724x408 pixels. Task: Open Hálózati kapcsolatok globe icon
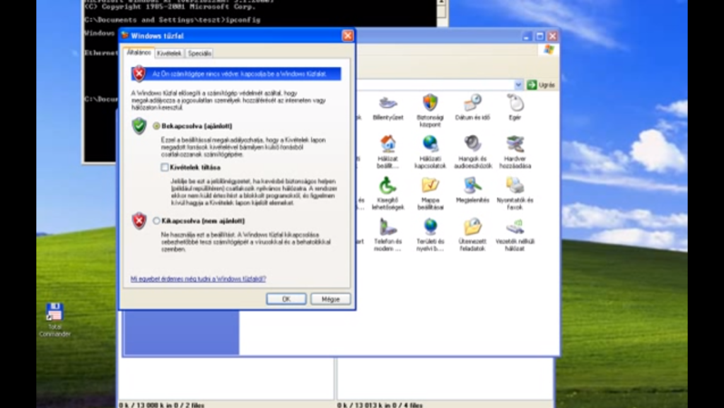[x=430, y=144]
